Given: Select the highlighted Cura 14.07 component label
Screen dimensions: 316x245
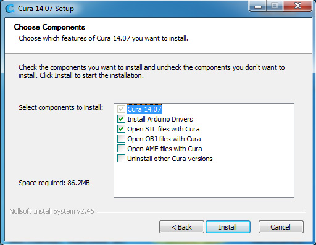Looking at the screenshot, I should click(x=144, y=109).
